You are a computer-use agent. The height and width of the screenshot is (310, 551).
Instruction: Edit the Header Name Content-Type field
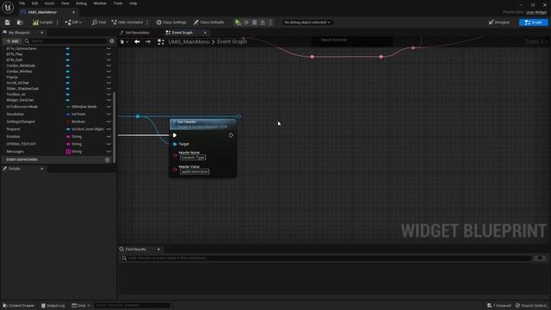(193, 158)
